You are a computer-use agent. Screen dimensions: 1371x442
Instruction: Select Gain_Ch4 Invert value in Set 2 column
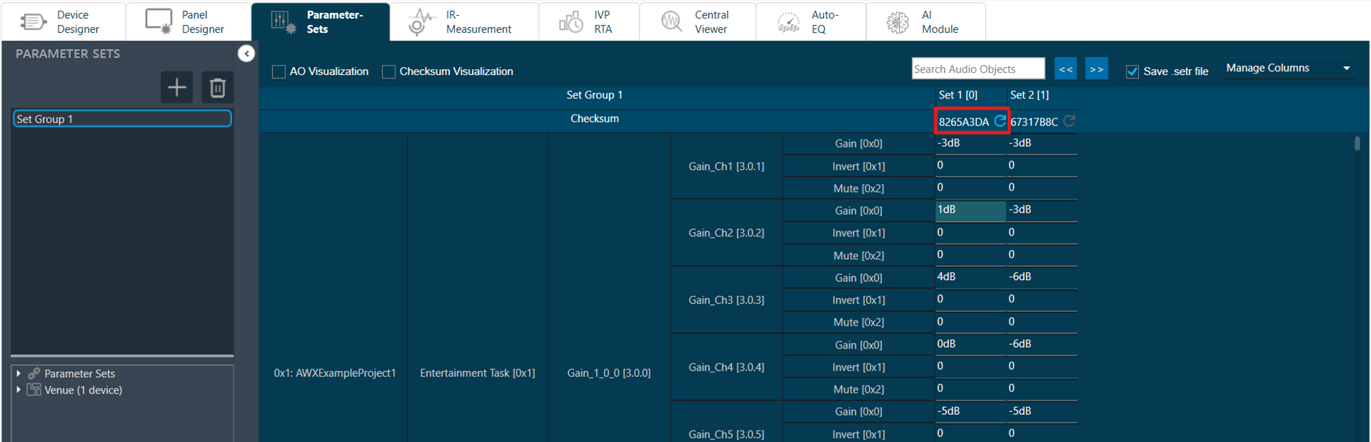click(x=1042, y=366)
